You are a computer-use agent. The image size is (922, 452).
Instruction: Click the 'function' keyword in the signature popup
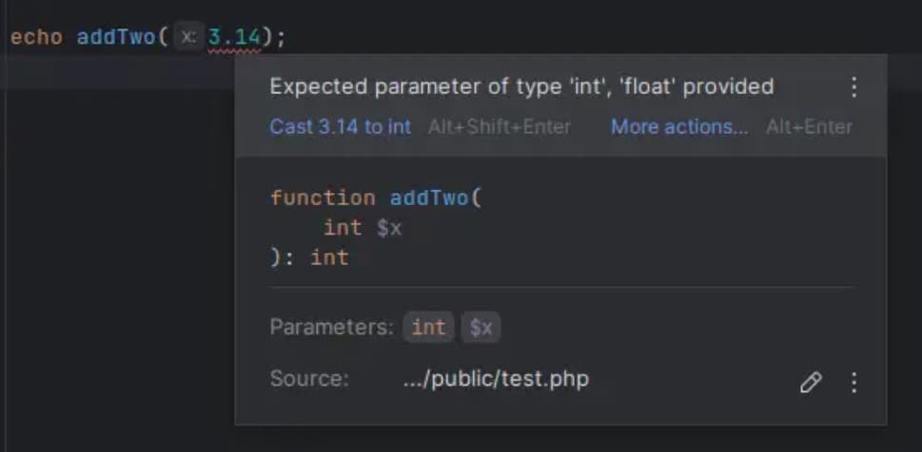click(322, 198)
